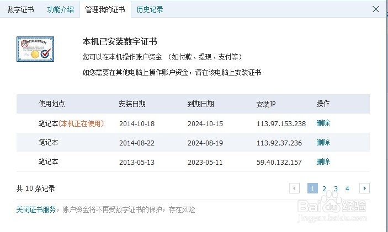Click the install date 2014-08-22

(x=137, y=143)
